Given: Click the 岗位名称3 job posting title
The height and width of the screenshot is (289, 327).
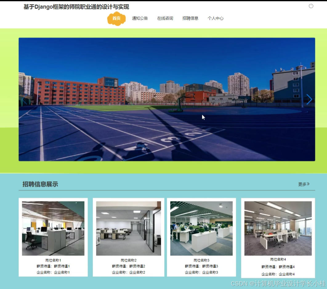Looking at the screenshot, I should (x=202, y=259).
